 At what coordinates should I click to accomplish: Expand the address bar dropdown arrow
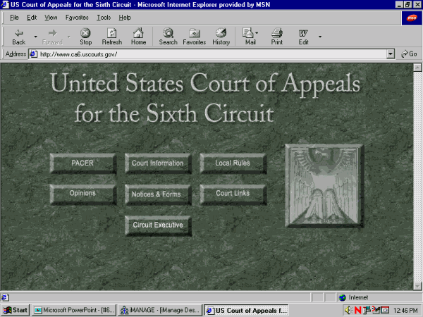coord(391,54)
